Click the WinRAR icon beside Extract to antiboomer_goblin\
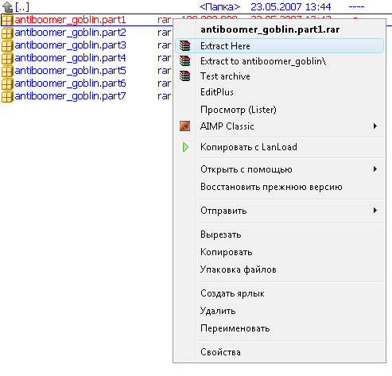Image resolution: width=392 pixels, height=376 pixels. coord(184,61)
